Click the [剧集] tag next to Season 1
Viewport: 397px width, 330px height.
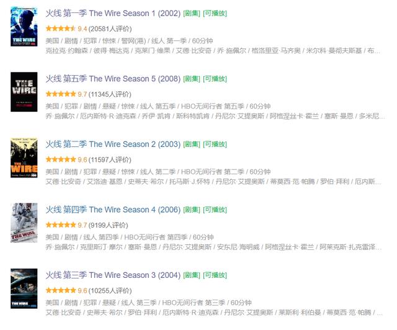[x=192, y=14]
